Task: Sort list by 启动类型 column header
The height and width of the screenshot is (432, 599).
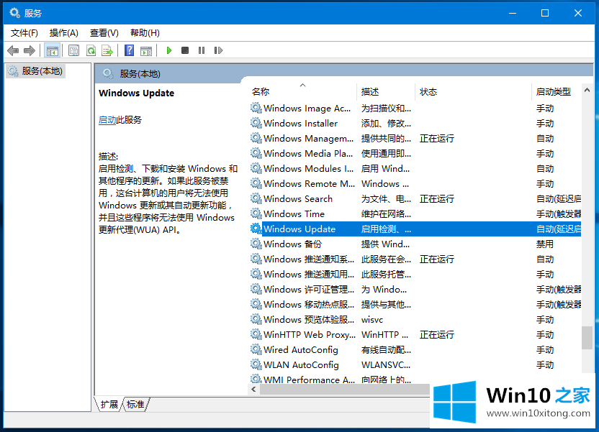Action: pyautogui.click(x=553, y=92)
